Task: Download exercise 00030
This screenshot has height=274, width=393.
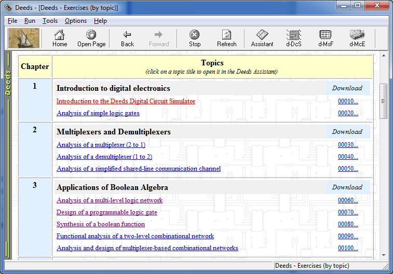Action: tap(348, 145)
